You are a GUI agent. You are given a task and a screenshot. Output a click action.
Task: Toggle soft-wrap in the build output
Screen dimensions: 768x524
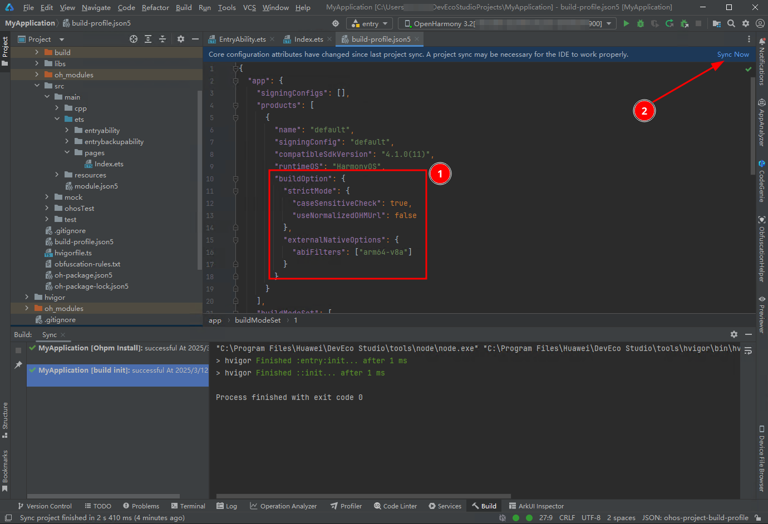pos(748,350)
